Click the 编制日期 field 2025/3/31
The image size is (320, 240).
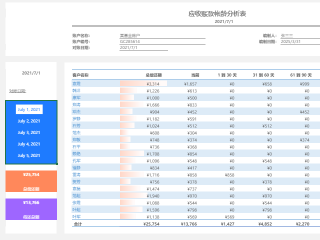300,41
